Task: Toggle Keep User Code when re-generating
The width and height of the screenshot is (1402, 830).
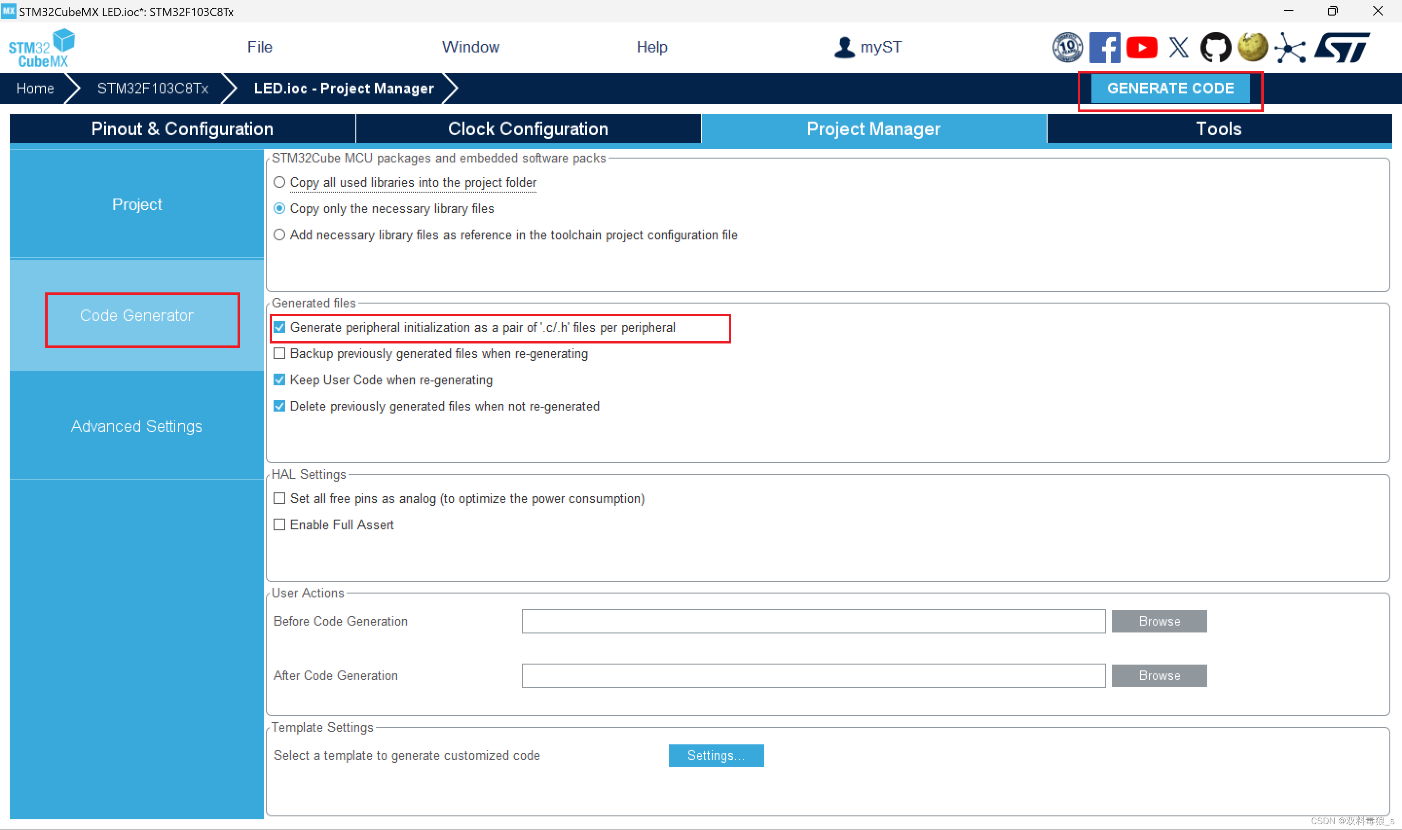Action: coord(280,379)
